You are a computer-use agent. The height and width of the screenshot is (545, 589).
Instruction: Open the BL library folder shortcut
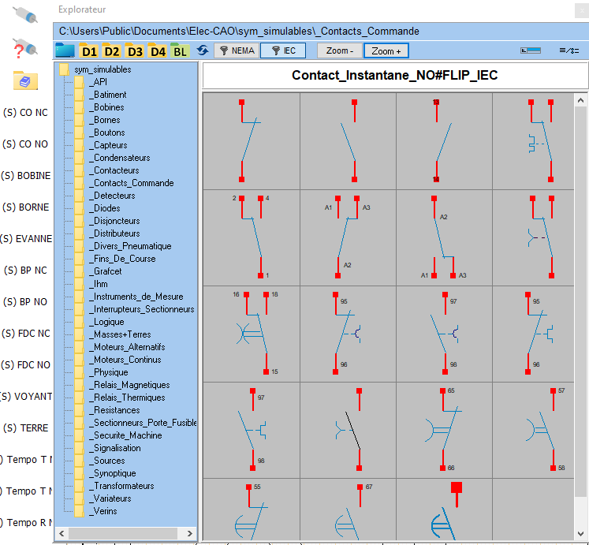point(181,51)
